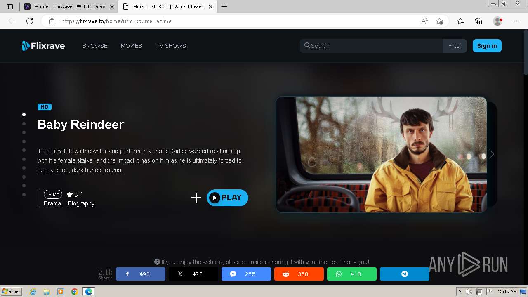This screenshot has width=528, height=297.
Task: Open the Biography genre link
Action: coord(81,203)
